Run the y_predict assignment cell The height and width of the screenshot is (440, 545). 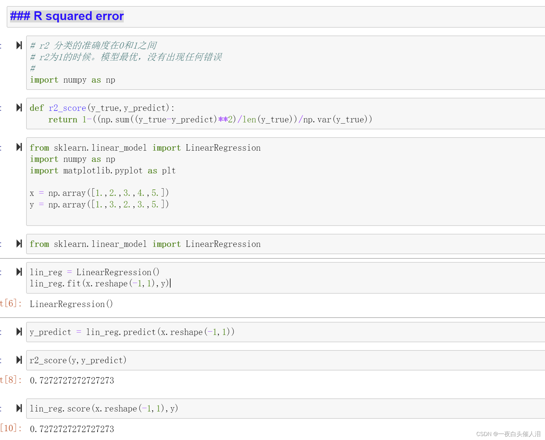19,332
